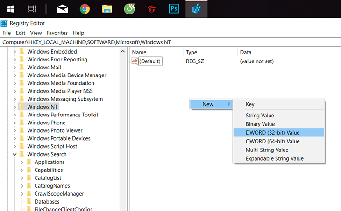Open the View menu
This screenshot has height=211, width=341.
(x=36, y=33)
